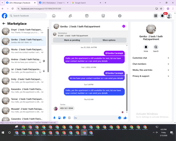
Task: Click the browser back button
Action: [x=3, y=8]
